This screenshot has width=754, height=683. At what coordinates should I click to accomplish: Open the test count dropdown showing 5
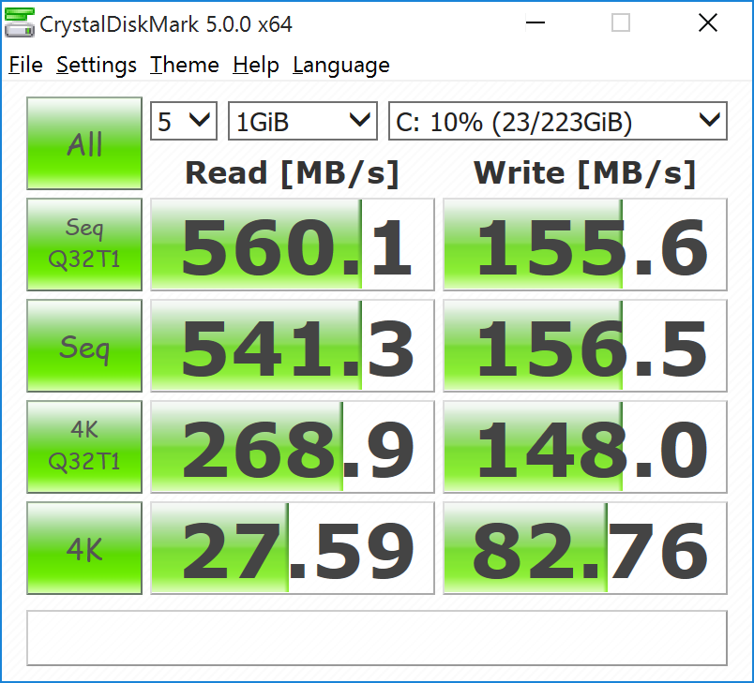pos(184,121)
